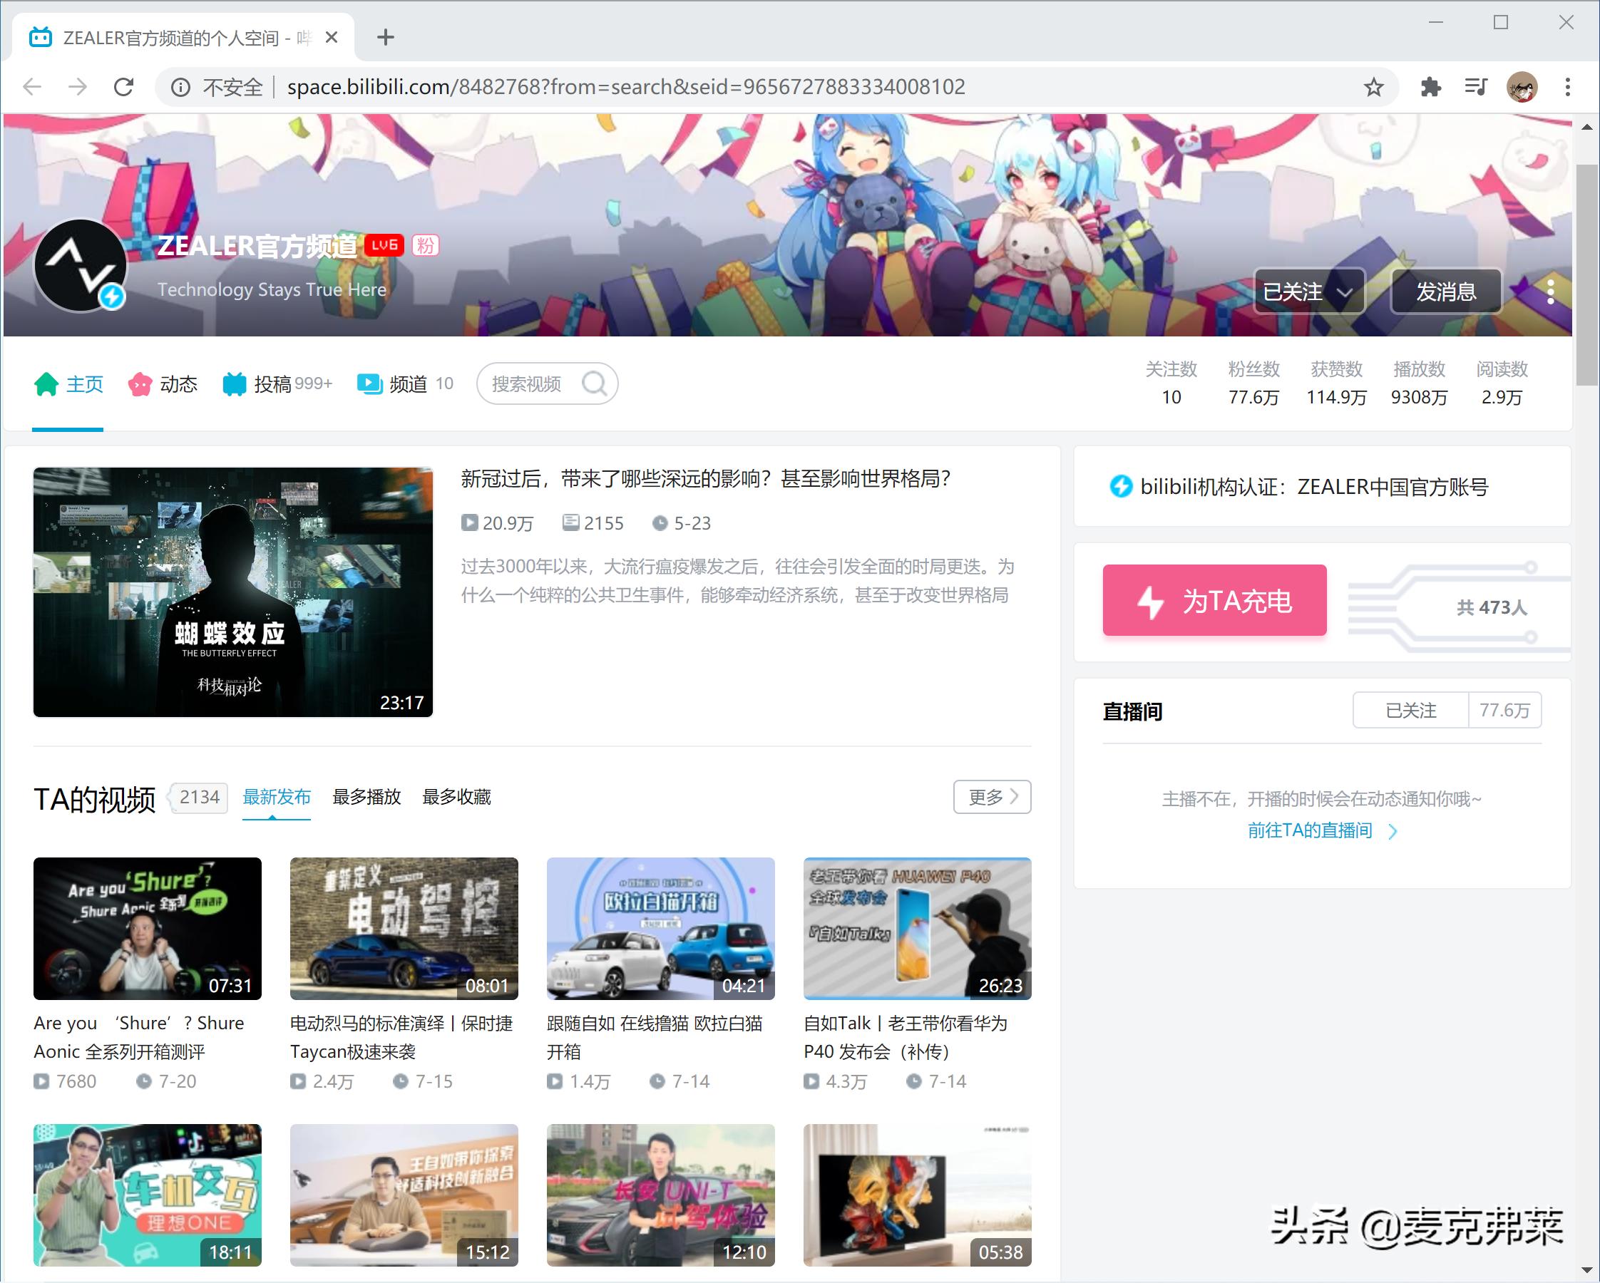Click the browser back arrow
Screen dimensions: 1600x1283
pos(33,86)
